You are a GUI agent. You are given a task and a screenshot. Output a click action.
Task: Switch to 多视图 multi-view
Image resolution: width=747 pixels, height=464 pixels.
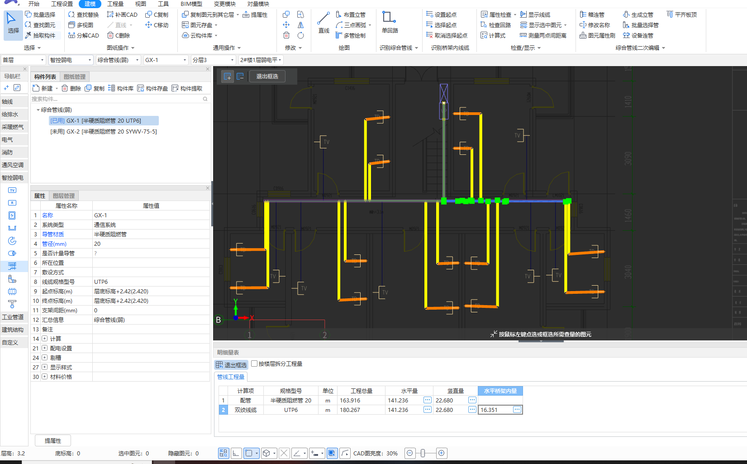click(x=81, y=25)
